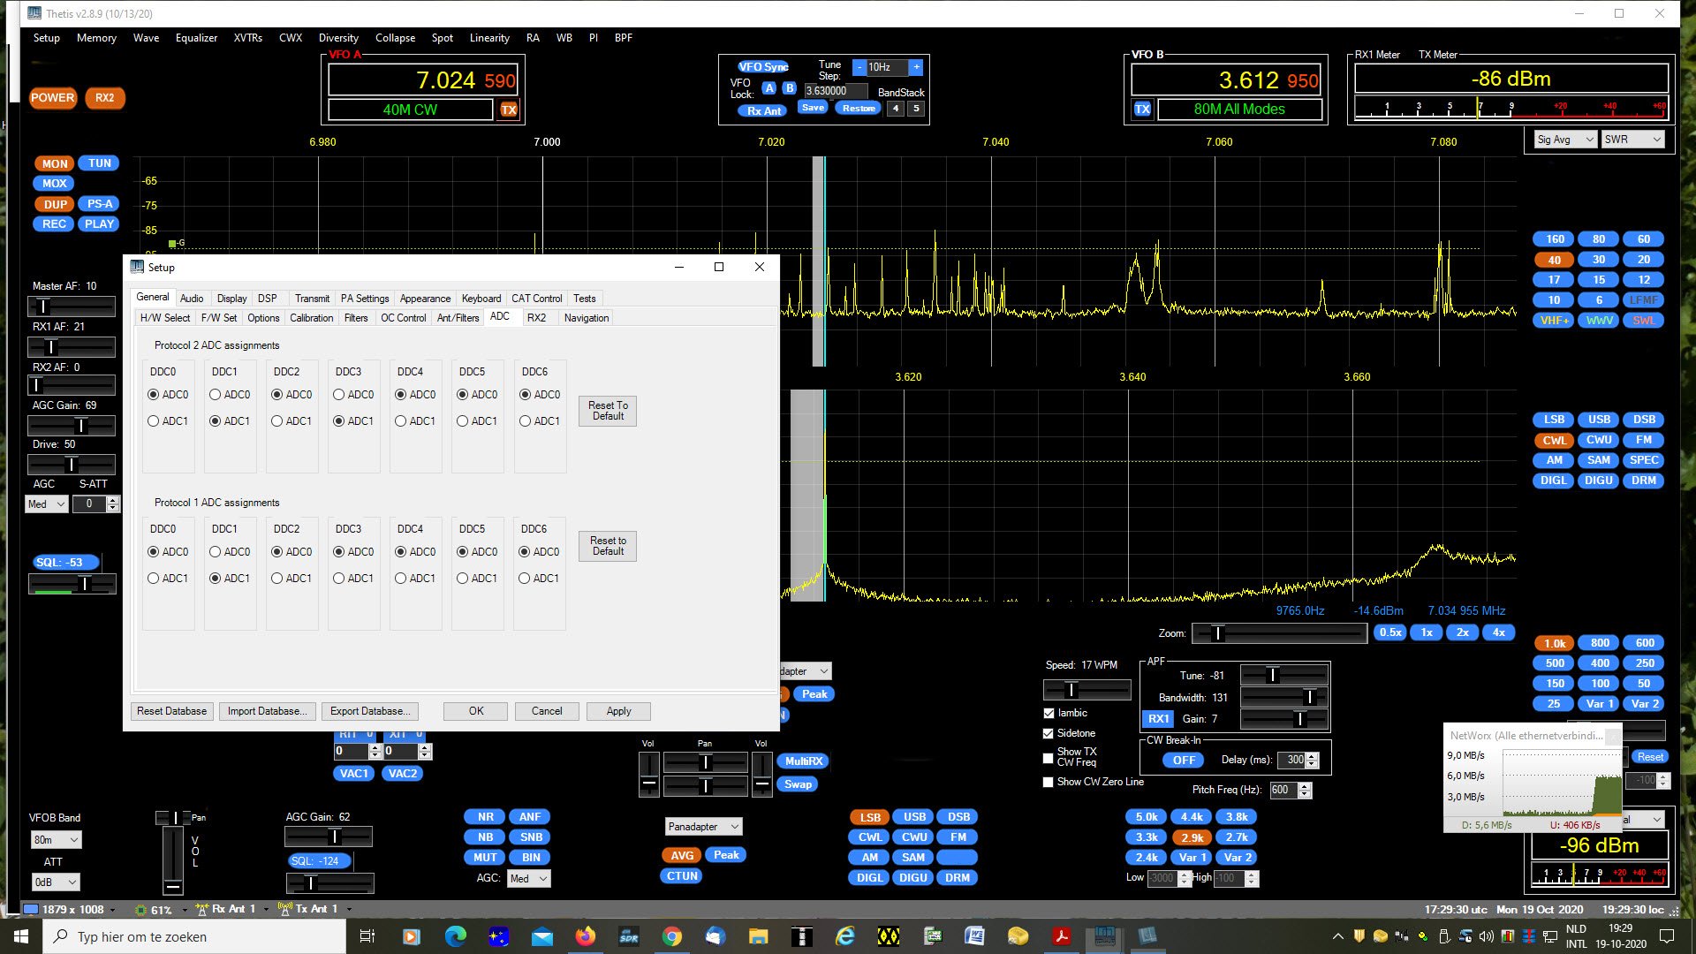This screenshot has height=954, width=1696.
Task: Toggle Iambic keyer checkbox
Action: 1047,713
